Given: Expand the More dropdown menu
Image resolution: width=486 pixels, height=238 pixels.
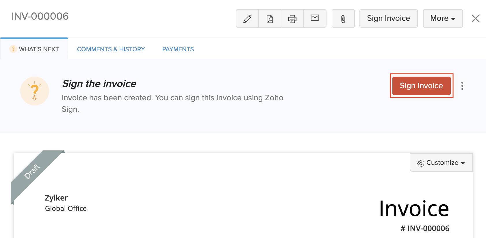Looking at the screenshot, I should [443, 18].
